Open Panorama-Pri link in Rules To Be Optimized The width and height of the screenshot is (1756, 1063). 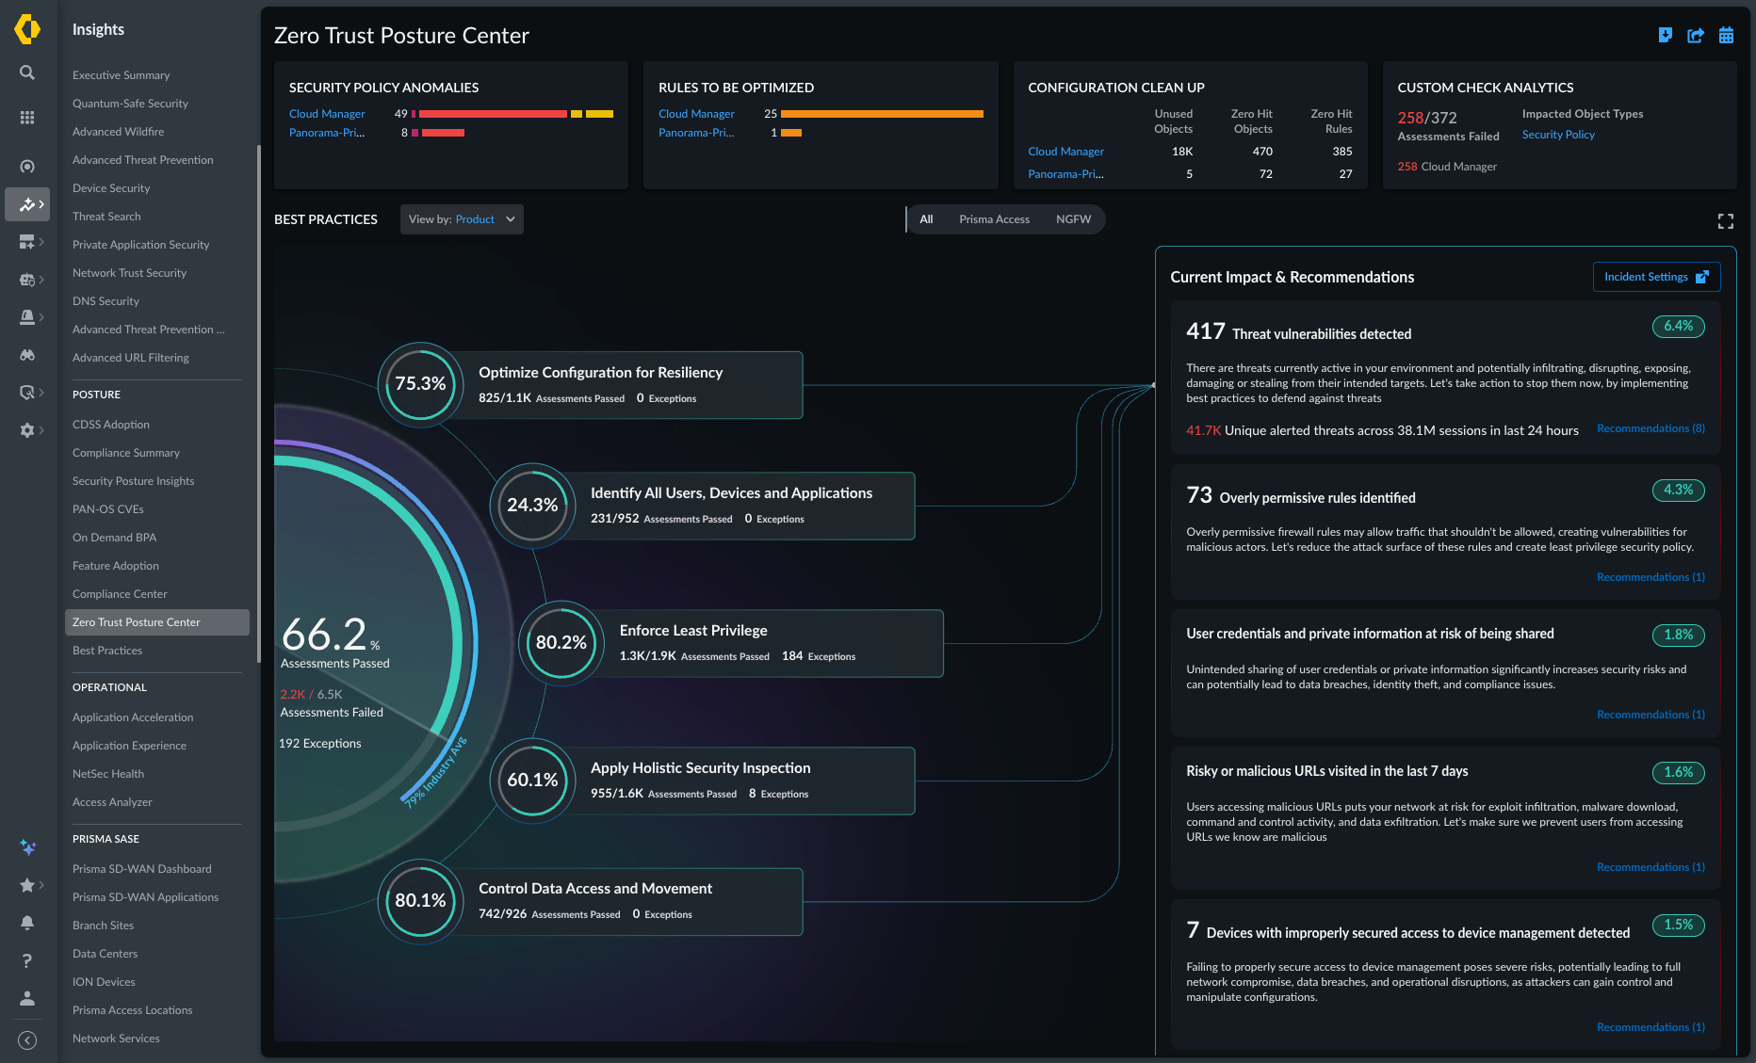point(696,133)
